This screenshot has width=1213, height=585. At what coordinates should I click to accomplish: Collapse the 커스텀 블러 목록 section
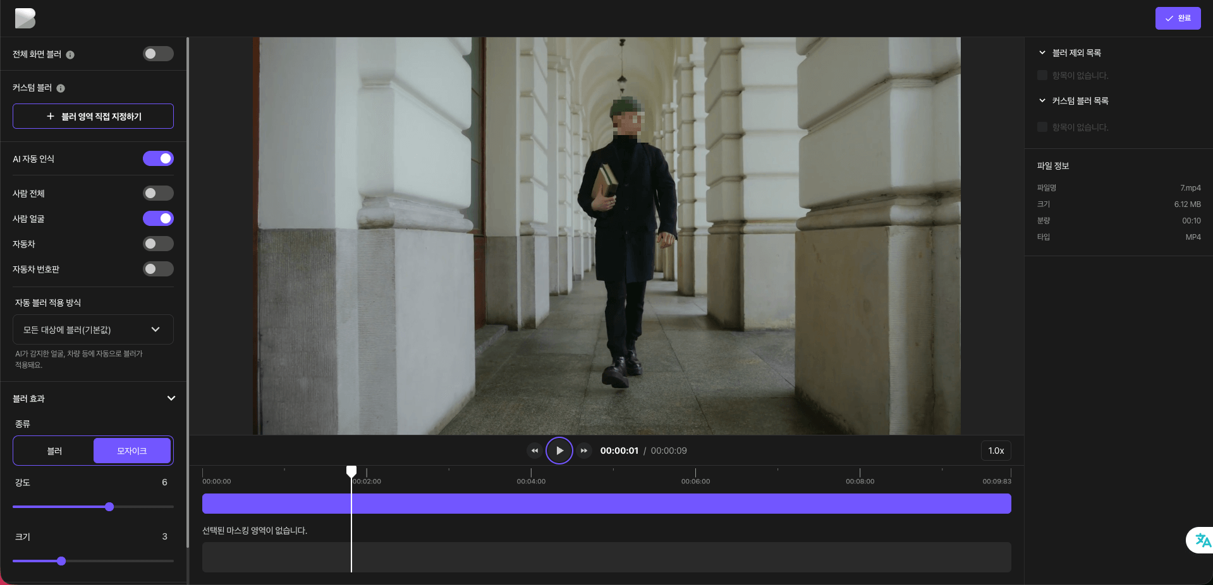click(1042, 101)
